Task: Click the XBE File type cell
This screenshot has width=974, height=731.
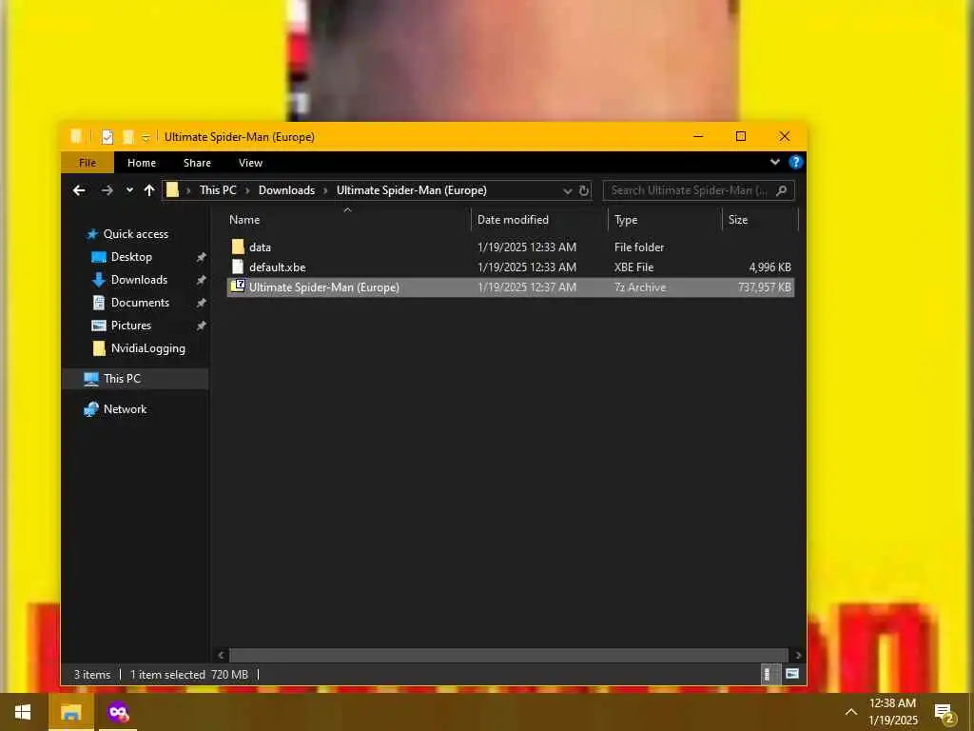Action: [633, 267]
